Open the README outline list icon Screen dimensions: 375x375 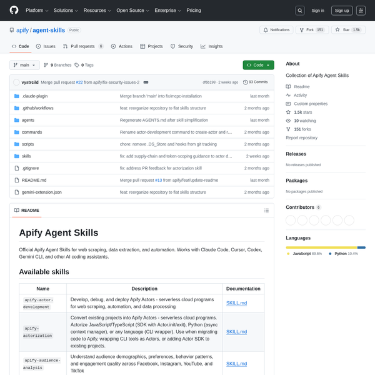tap(266, 211)
